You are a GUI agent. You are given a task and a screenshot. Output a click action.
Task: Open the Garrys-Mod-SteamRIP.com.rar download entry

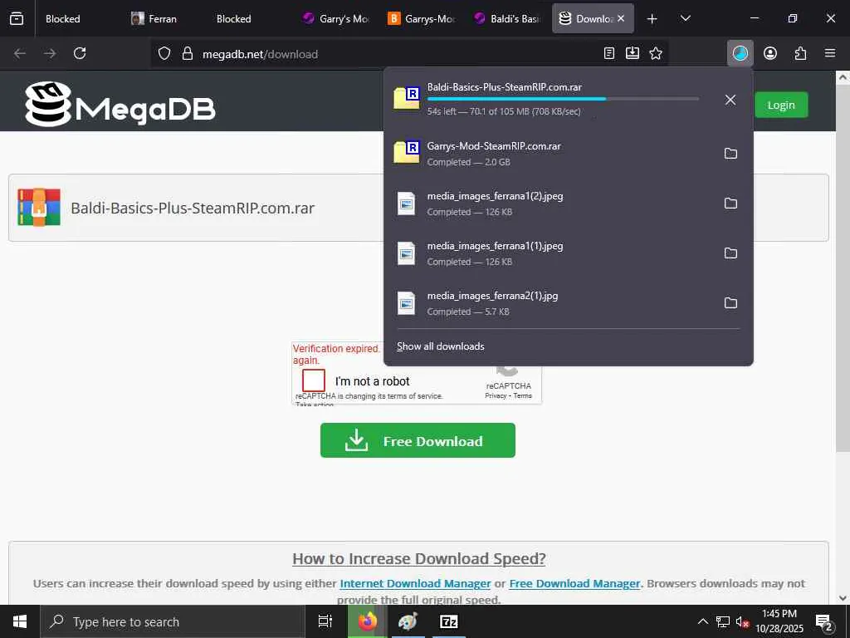pos(550,154)
